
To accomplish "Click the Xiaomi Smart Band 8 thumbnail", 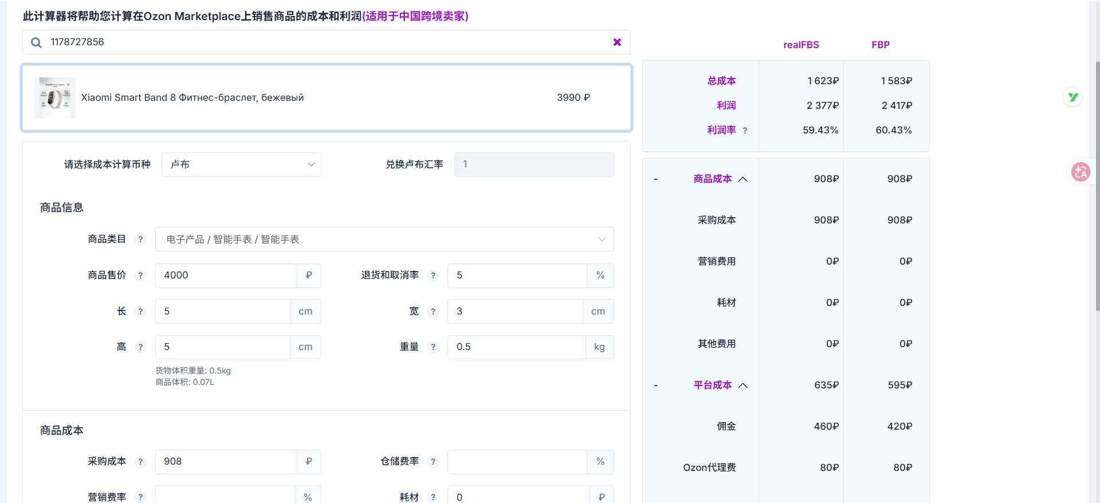I will 54,98.
